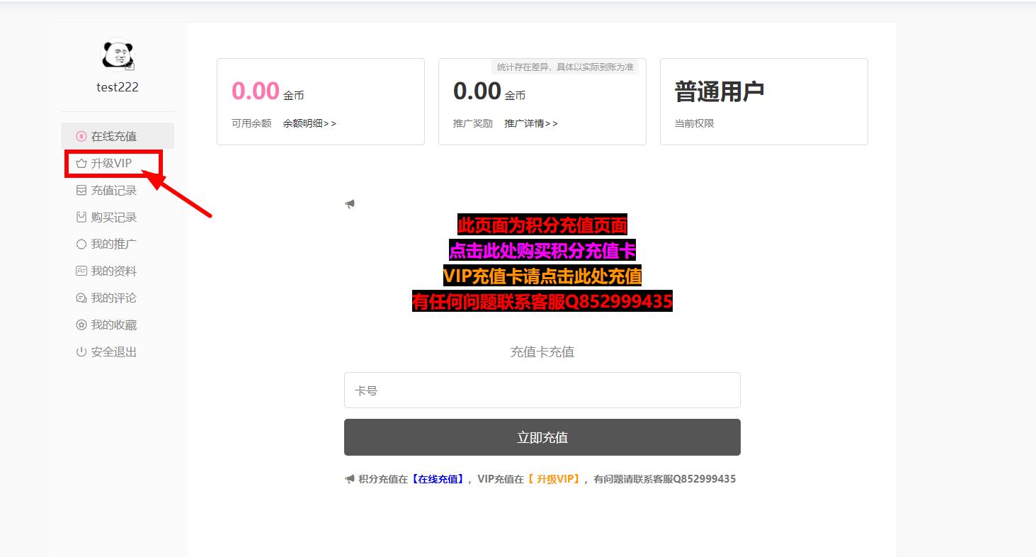1036x557 pixels.
Task: Open the 充值记录 menu item
Action: tap(118, 190)
